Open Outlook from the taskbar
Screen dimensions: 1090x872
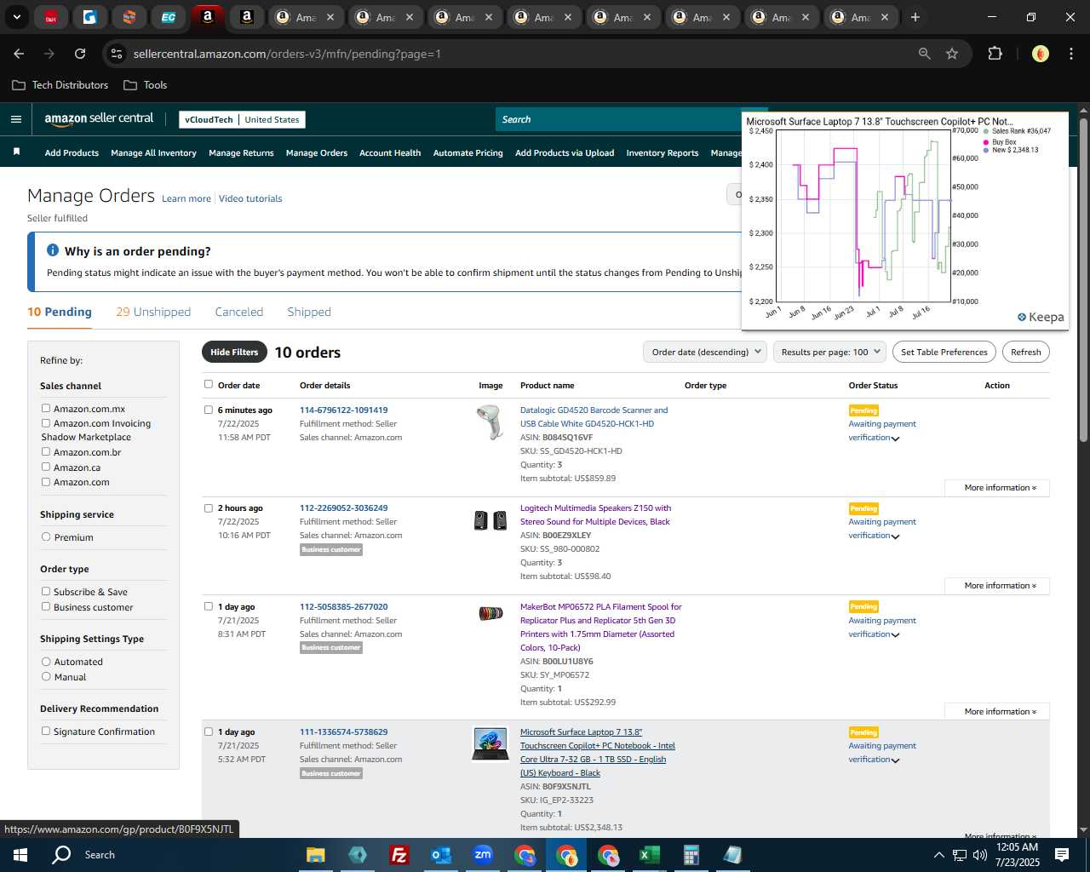440,855
